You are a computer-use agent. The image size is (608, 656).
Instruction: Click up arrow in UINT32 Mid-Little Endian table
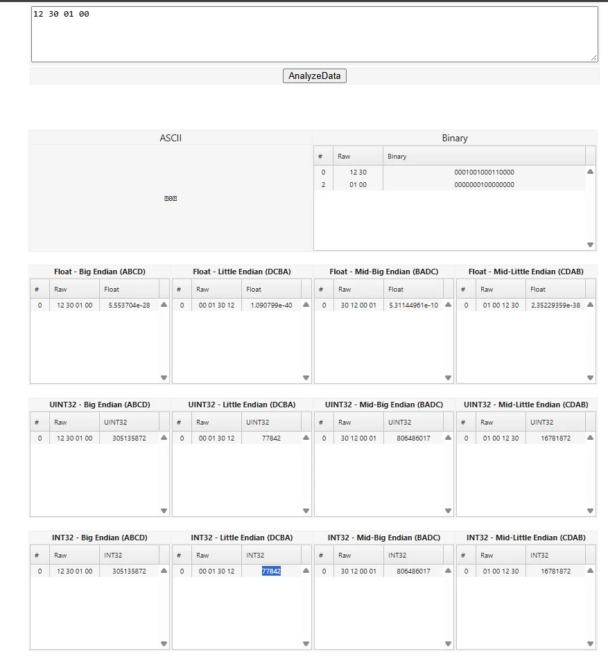coord(591,438)
